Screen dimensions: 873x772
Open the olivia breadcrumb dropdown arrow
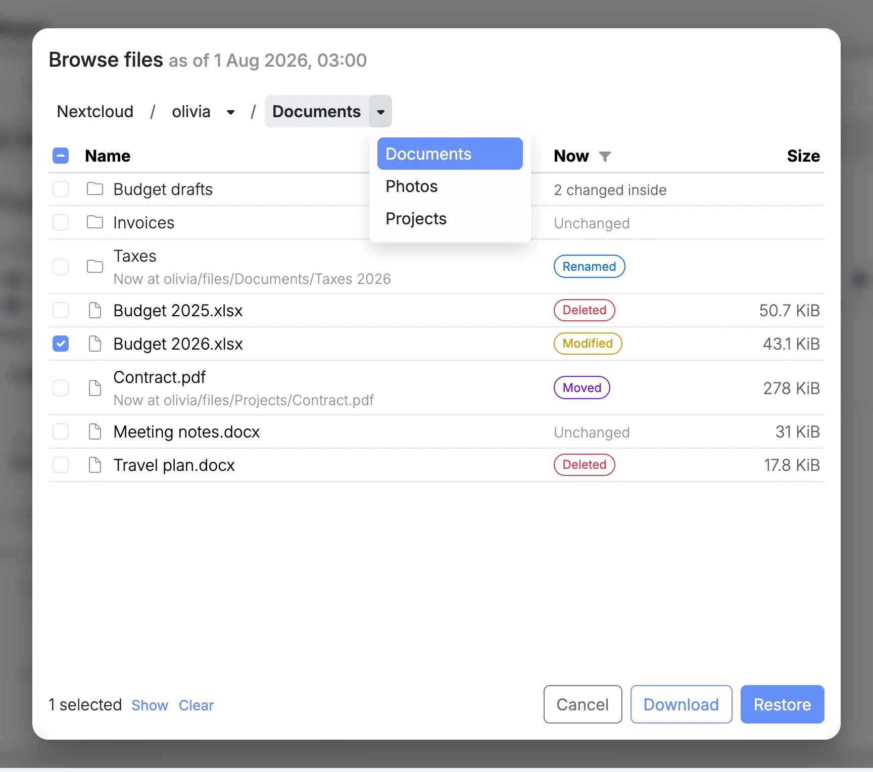(230, 112)
